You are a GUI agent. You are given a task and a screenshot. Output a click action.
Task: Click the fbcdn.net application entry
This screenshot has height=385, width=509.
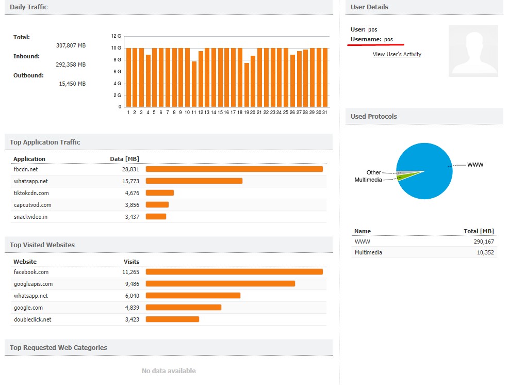point(26,169)
